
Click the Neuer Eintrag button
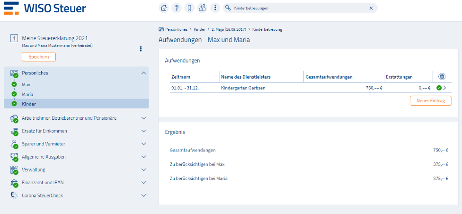pos(430,100)
